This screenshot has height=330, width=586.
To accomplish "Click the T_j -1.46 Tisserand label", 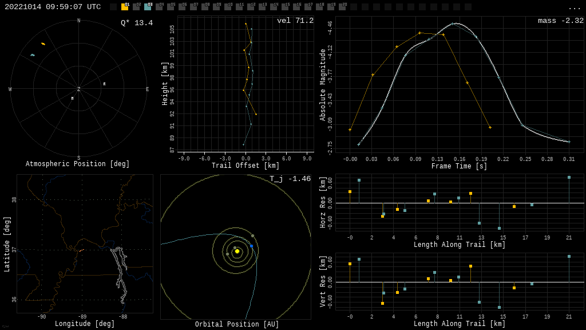I will pos(290,179).
